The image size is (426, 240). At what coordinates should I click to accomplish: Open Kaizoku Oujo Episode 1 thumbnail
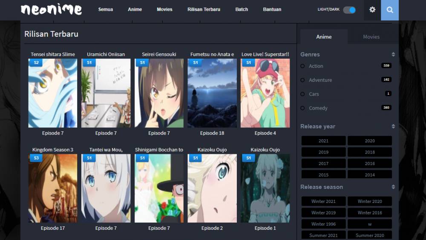click(x=265, y=188)
